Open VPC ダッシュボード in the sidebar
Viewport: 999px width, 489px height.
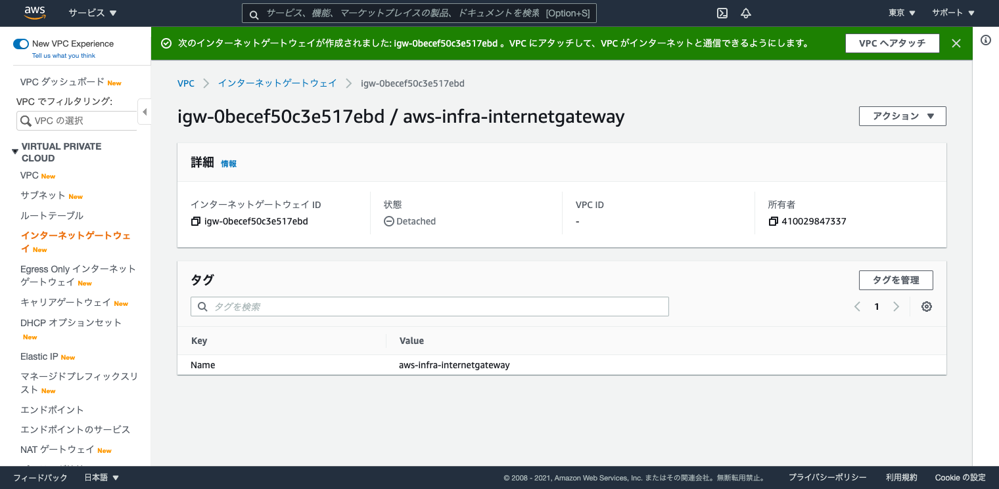pyautogui.click(x=62, y=82)
